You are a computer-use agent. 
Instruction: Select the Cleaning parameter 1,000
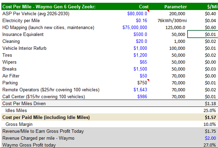[x=180, y=41]
